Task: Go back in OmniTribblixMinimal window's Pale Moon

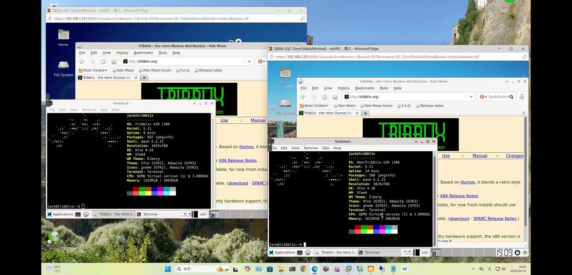Action: coord(303,97)
